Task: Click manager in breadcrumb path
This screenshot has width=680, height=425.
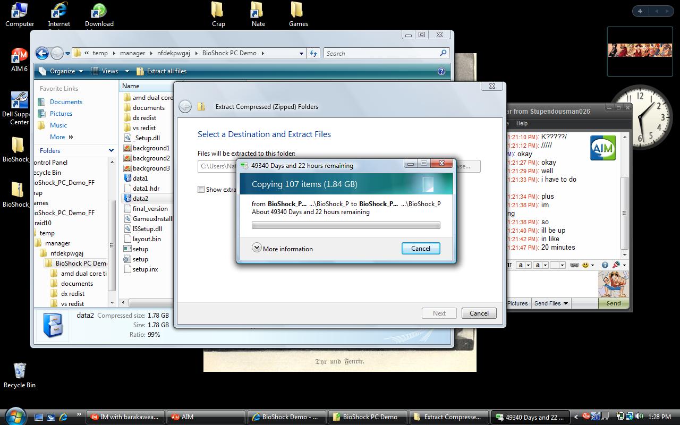Action: click(133, 53)
